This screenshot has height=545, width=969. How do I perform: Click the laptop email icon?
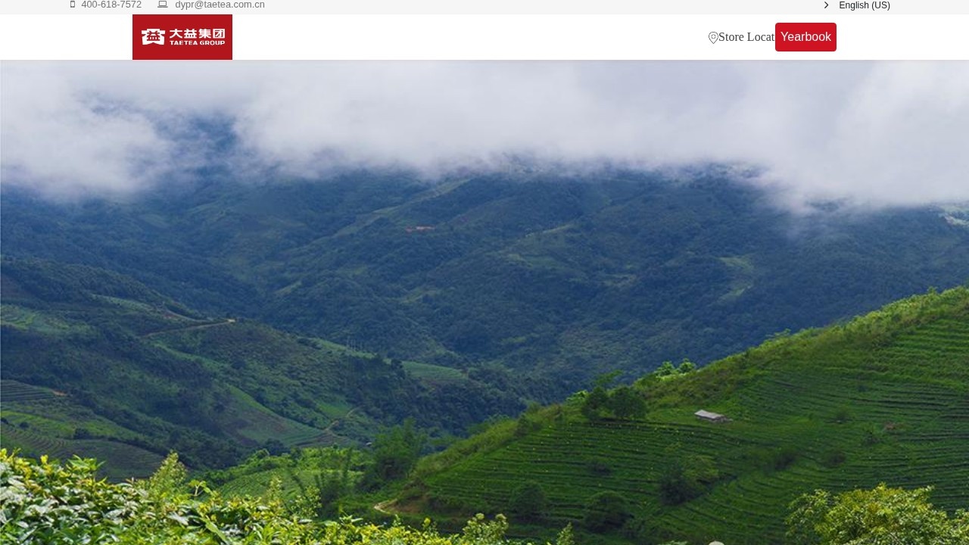(163, 5)
